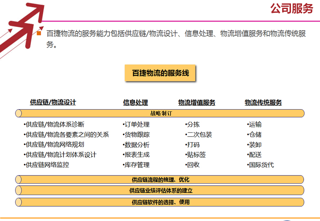The width and height of the screenshot is (320, 221).
Task: Click the 货物跟踪 item
Action: click(x=136, y=134)
